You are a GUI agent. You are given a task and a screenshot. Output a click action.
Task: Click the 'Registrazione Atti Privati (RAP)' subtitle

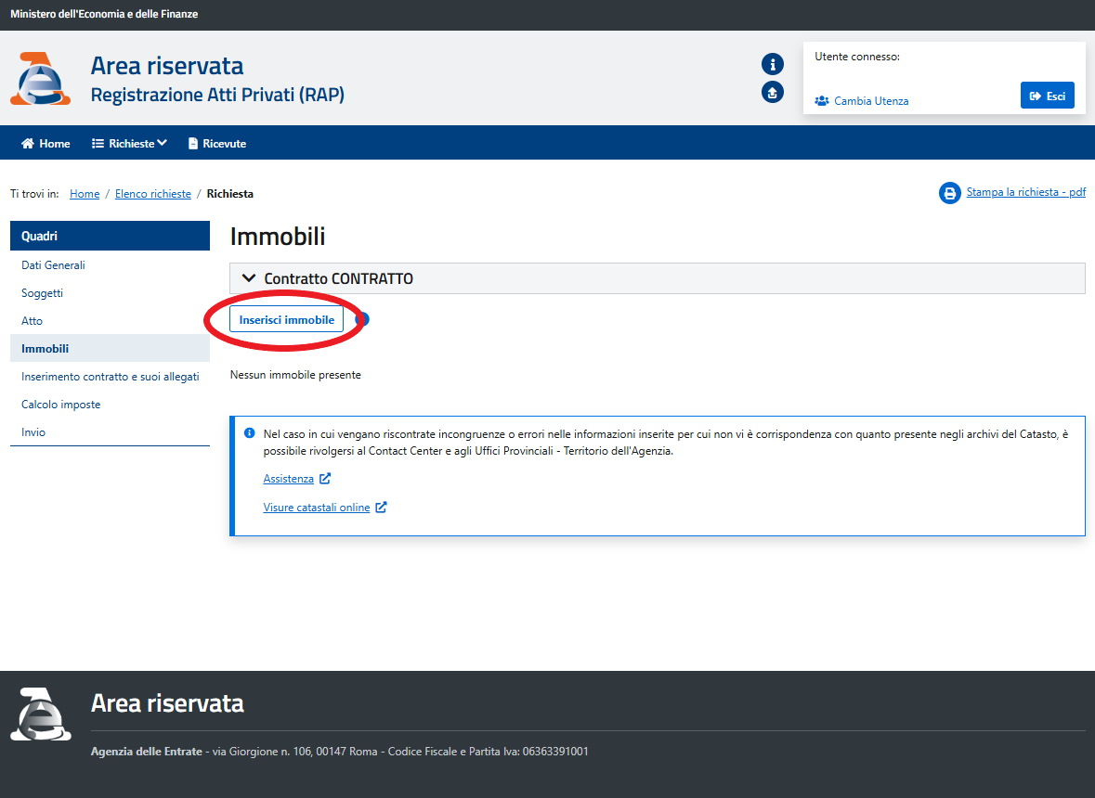[x=217, y=95]
